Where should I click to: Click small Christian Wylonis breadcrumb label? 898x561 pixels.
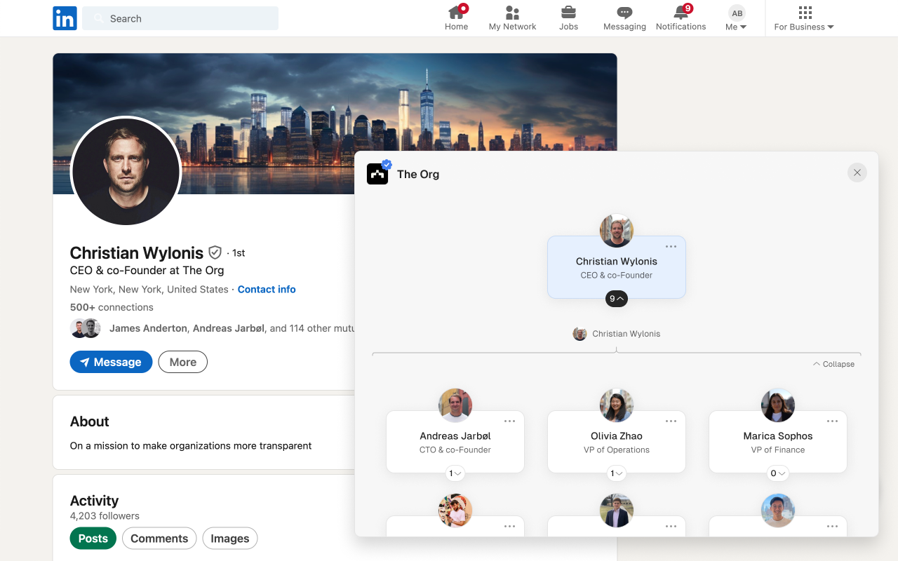coord(626,334)
